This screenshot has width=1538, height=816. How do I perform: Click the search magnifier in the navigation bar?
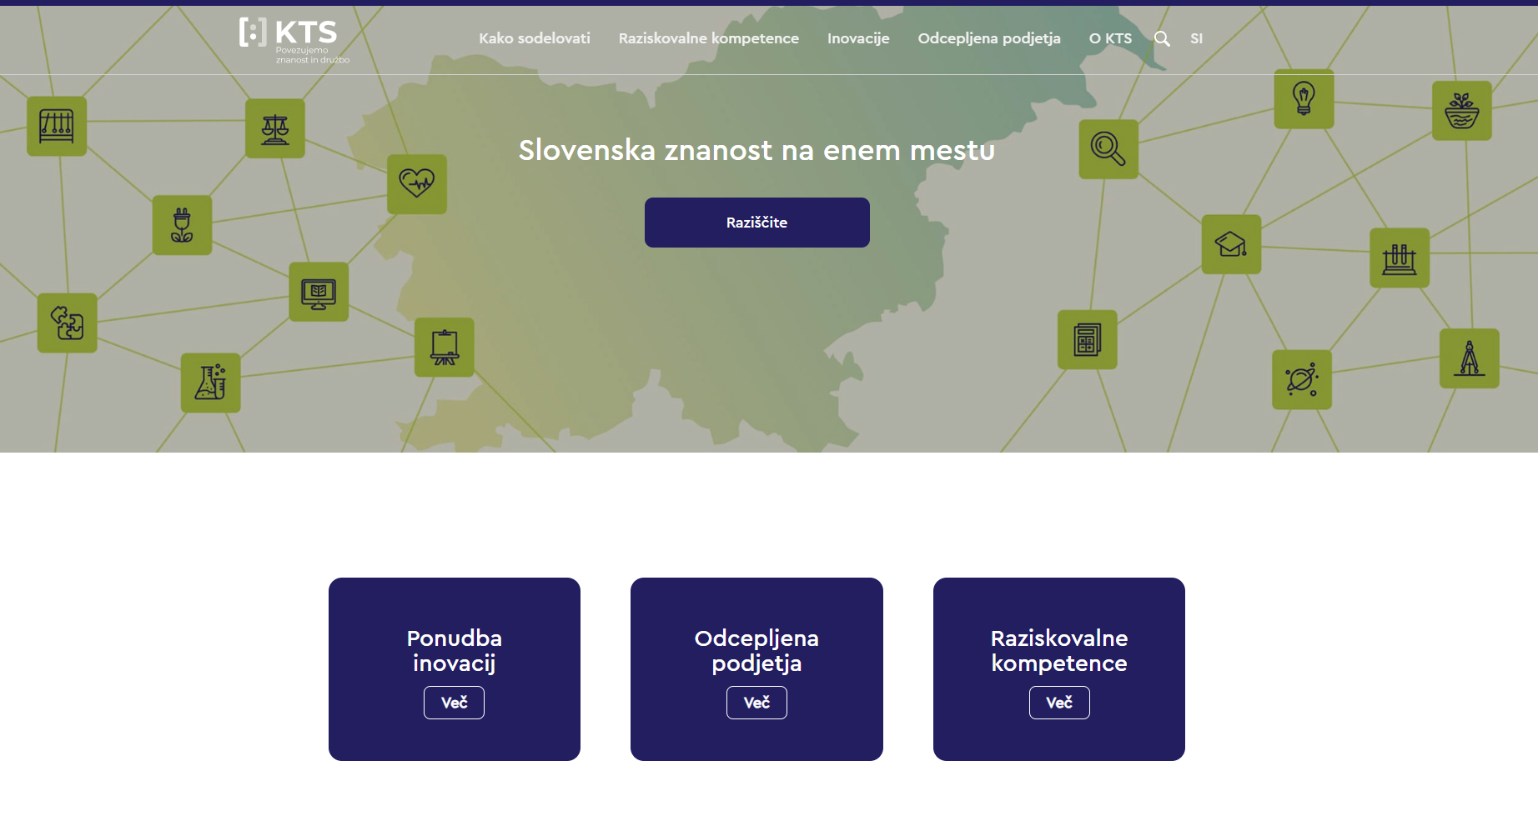tap(1162, 38)
